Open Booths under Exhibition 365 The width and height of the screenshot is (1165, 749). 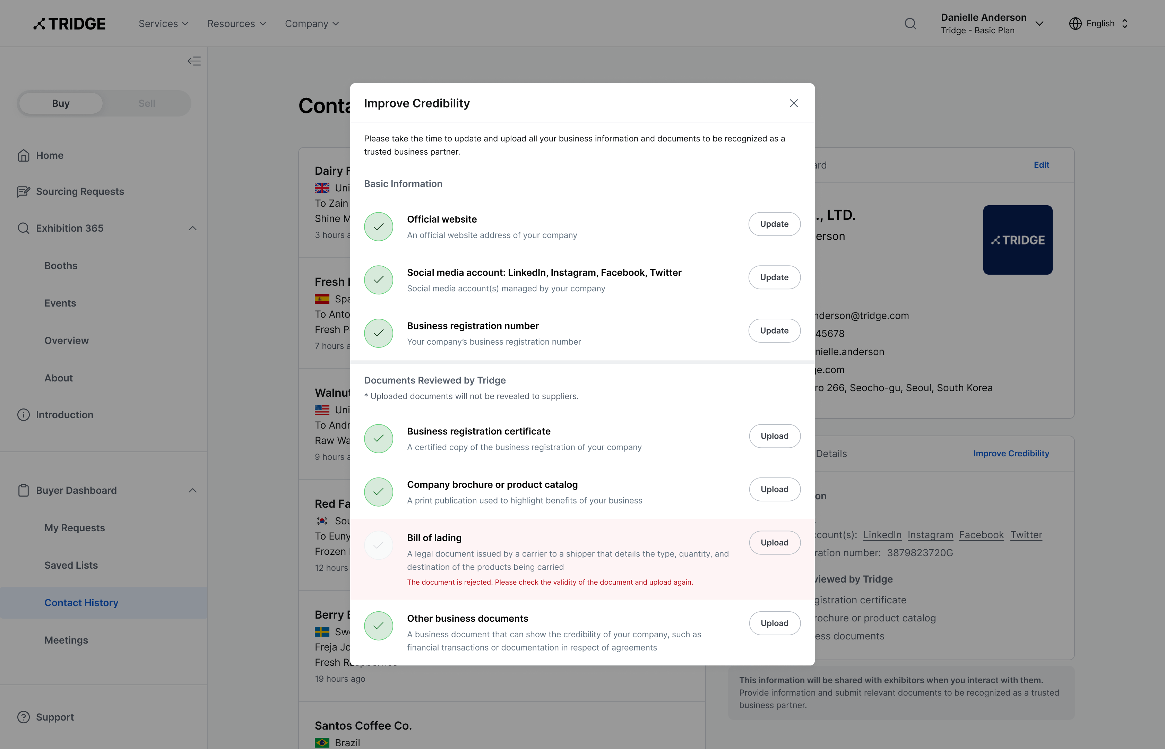(x=61, y=266)
